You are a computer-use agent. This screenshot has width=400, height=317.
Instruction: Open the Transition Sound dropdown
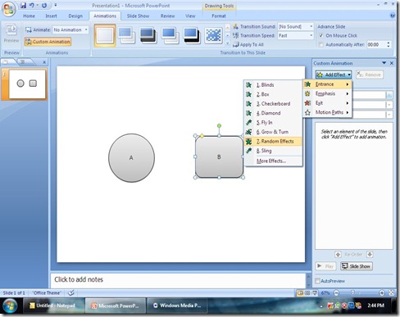point(296,26)
